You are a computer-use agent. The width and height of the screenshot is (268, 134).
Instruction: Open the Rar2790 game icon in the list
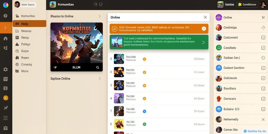point(119,59)
